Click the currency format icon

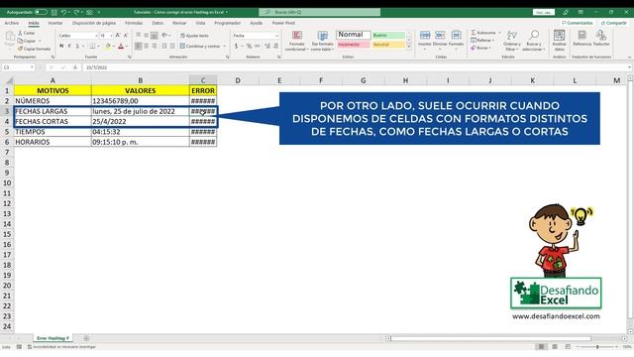tap(236, 47)
